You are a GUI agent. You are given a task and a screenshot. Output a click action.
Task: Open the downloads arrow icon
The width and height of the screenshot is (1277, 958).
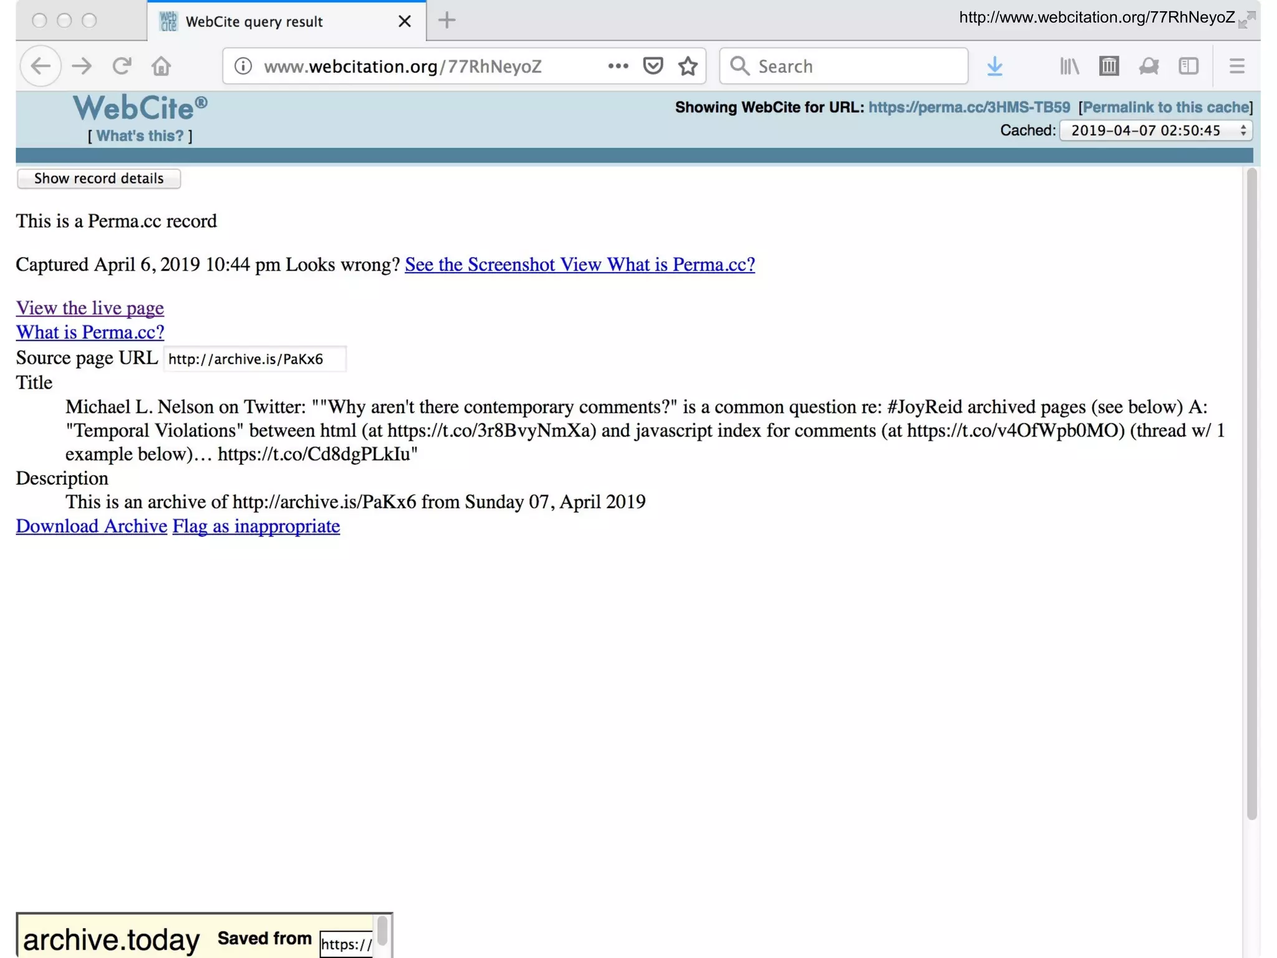(x=995, y=65)
